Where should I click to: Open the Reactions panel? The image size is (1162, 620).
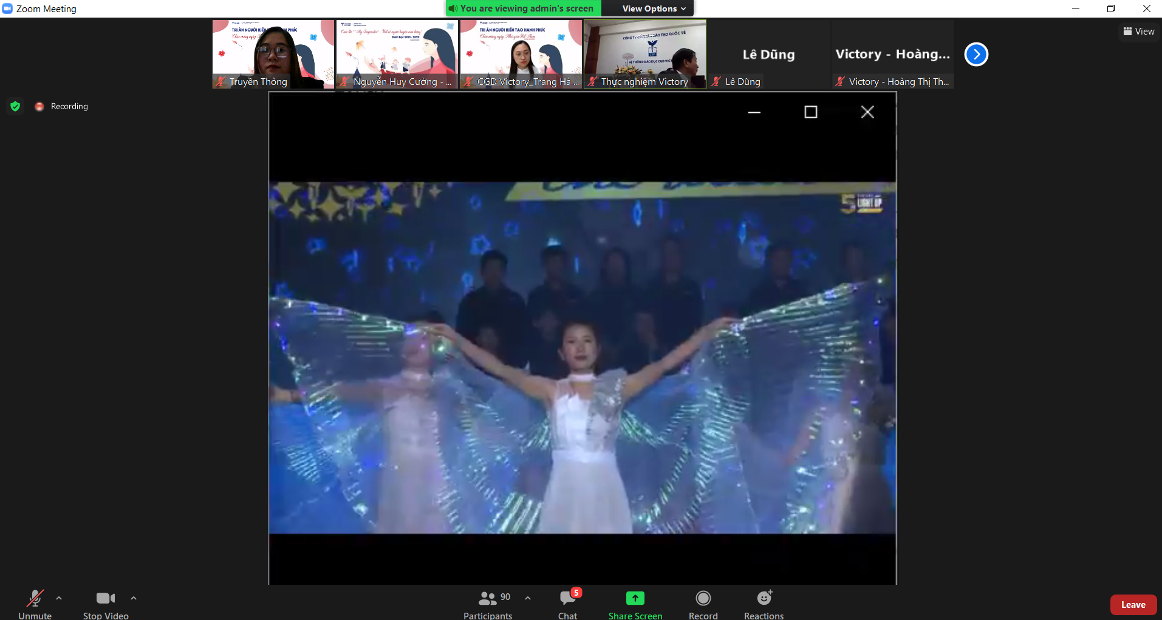pos(764,602)
